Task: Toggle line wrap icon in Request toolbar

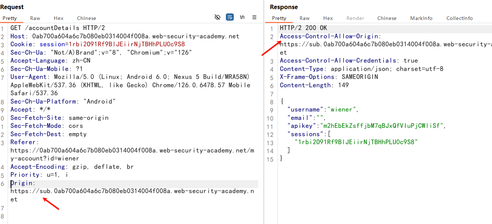Action: coord(230,17)
